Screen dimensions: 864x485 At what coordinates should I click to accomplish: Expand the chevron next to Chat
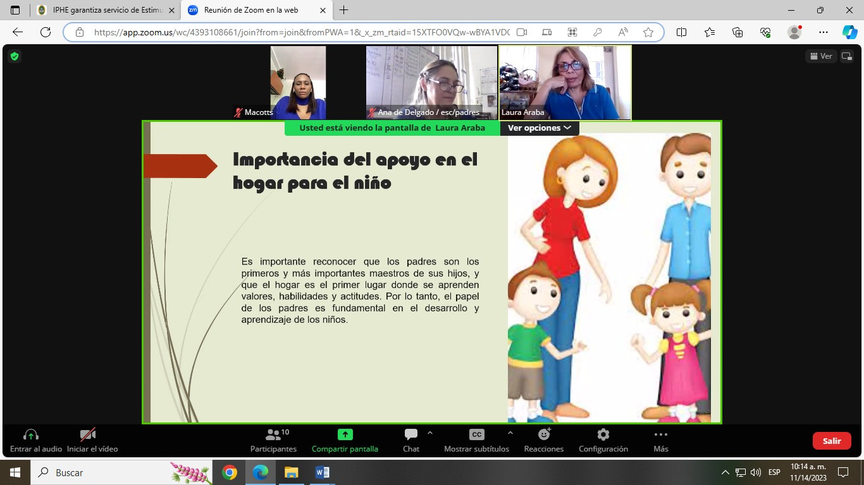[x=430, y=433]
